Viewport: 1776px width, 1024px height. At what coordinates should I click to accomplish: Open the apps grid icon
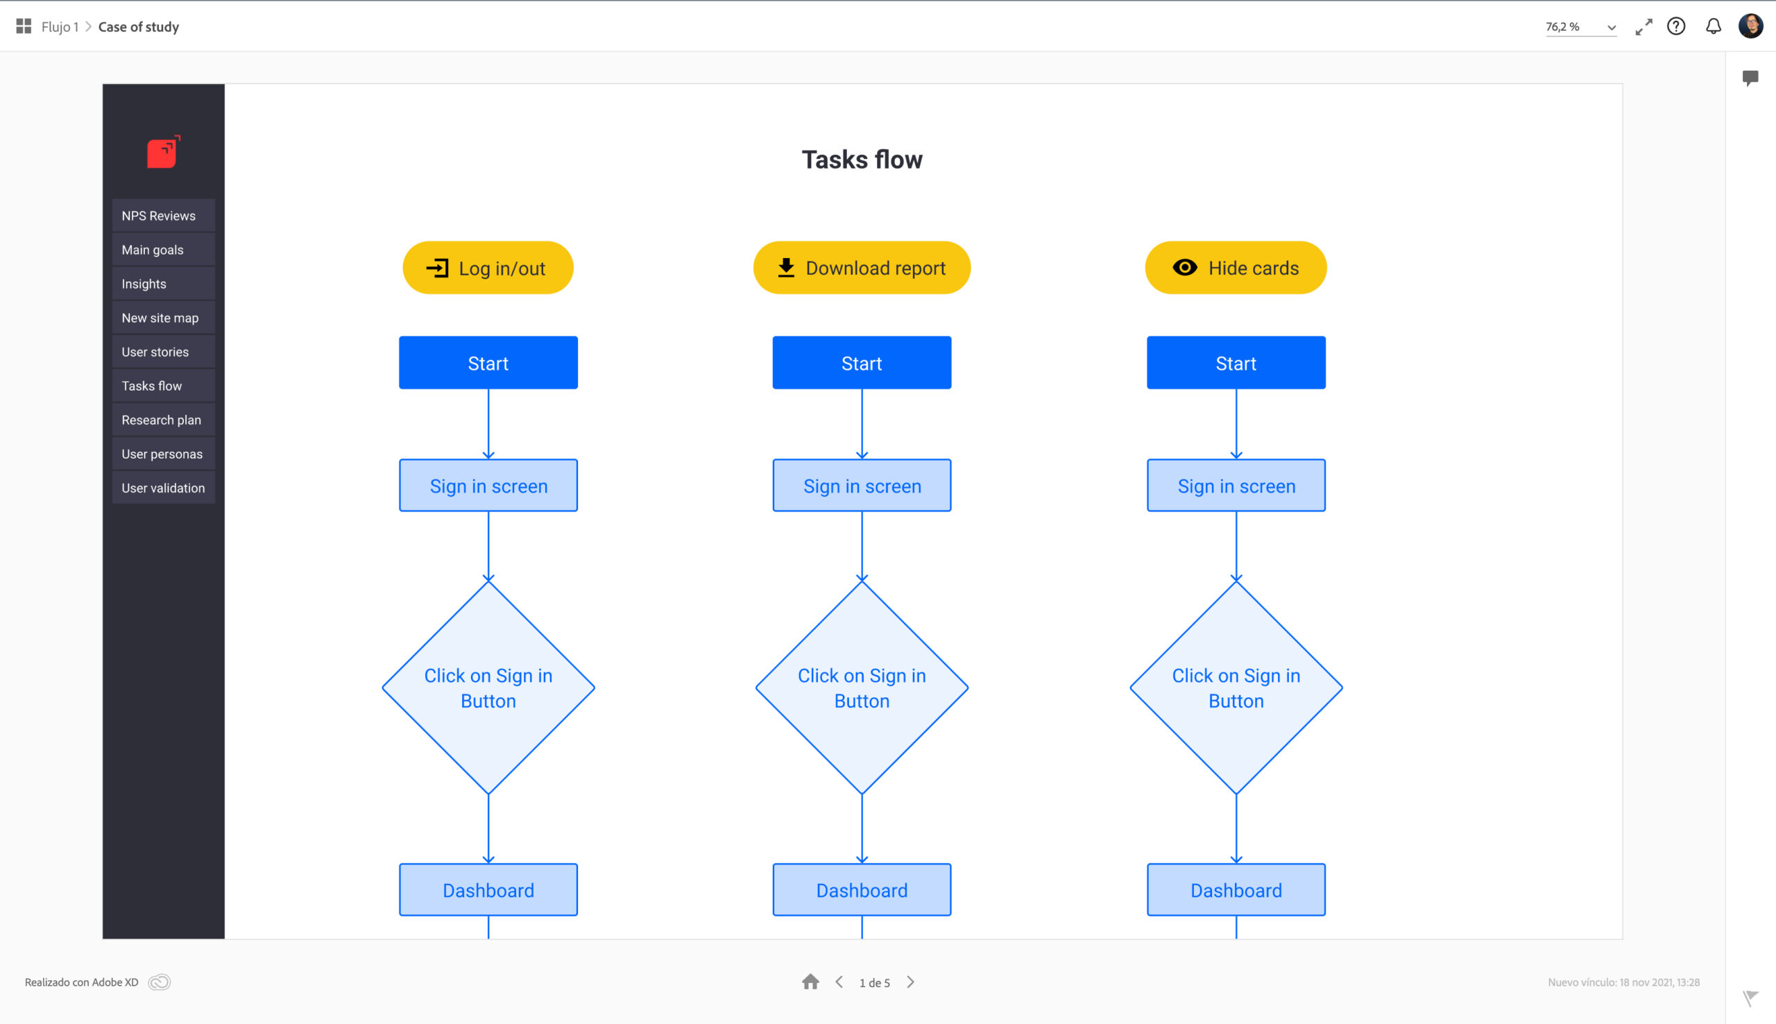point(23,27)
